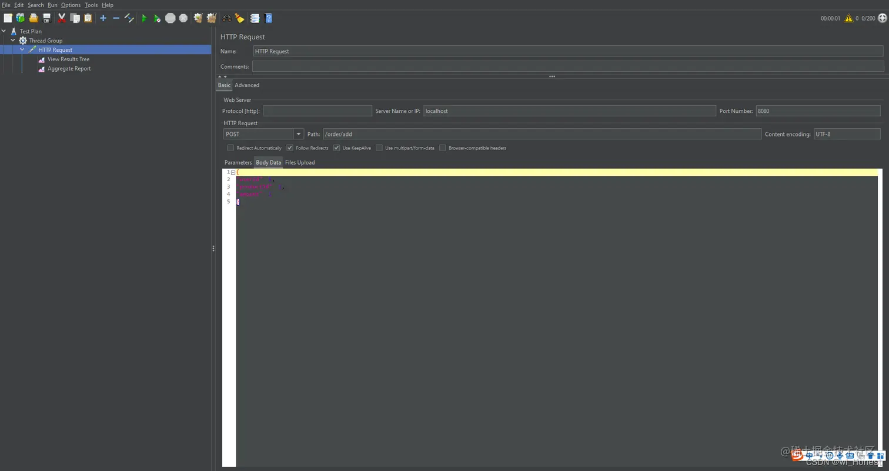The width and height of the screenshot is (889, 471).
Task: Clear results of the selected element
Action: pyautogui.click(x=198, y=18)
